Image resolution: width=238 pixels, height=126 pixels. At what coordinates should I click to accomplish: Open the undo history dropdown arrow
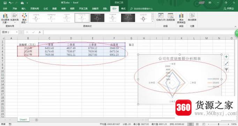click(x=13, y=3)
